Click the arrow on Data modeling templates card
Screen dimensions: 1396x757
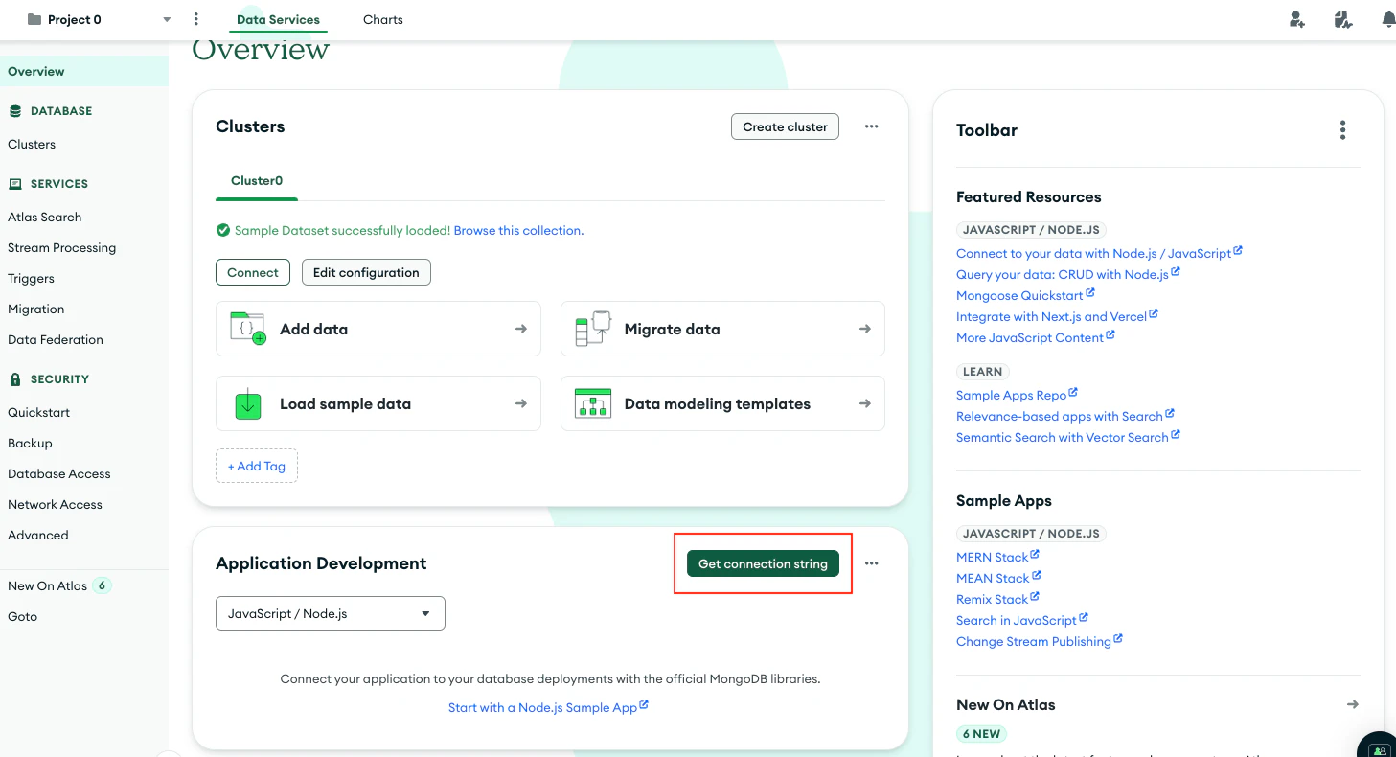pos(865,403)
